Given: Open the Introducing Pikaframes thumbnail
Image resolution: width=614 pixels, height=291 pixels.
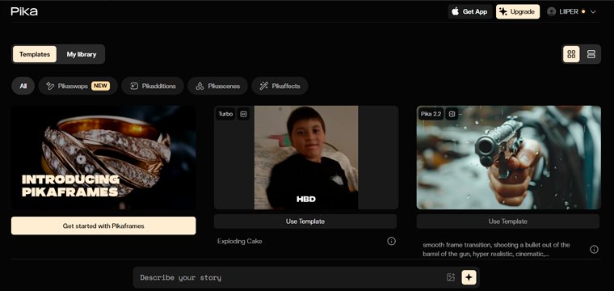Looking at the screenshot, I should pos(103,158).
